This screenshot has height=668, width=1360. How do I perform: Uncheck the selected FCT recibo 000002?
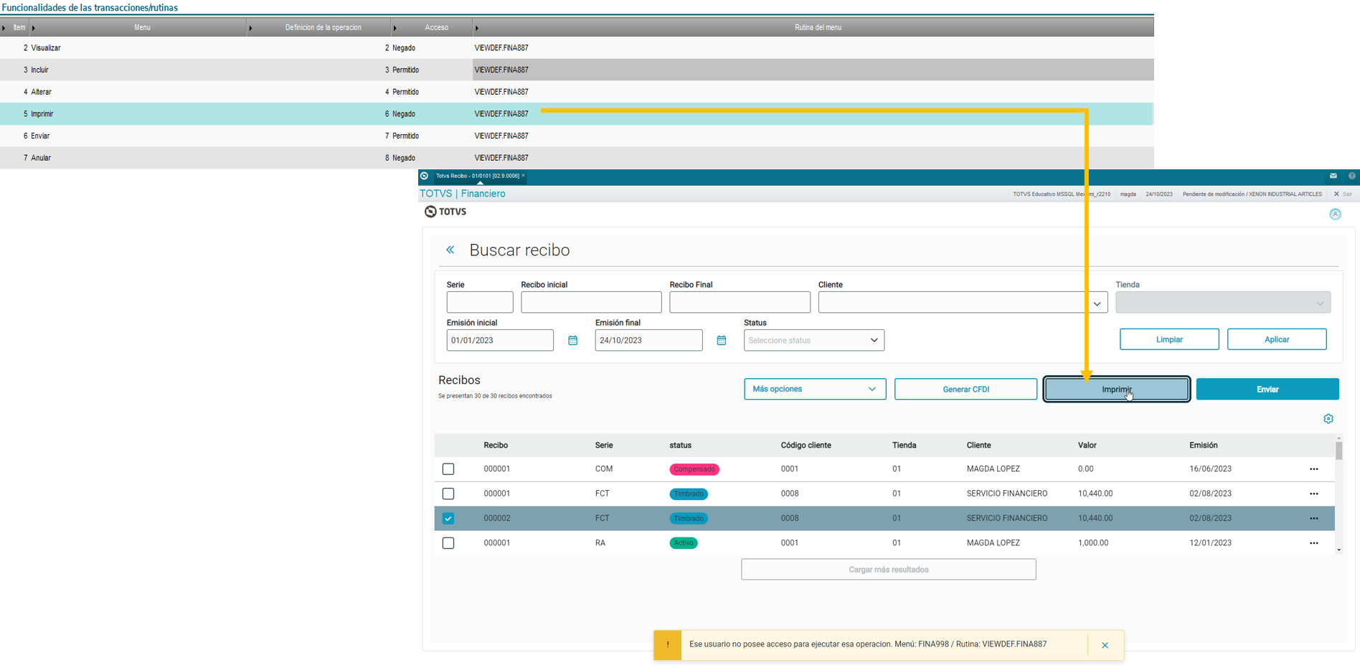tap(448, 518)
